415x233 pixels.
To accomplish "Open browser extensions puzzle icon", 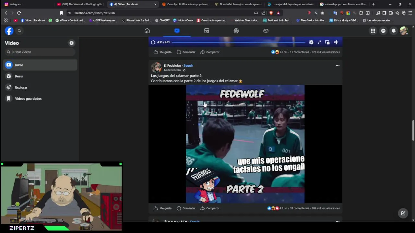I will click(361, 13).
